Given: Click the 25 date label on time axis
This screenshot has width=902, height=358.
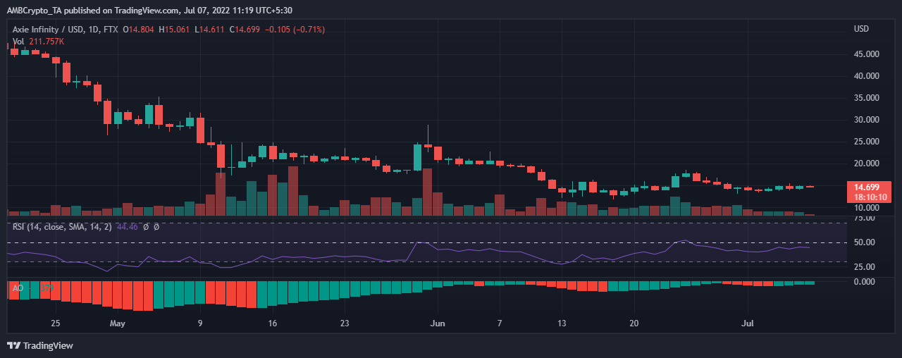Looking at the screenshot, I should 56,324.
